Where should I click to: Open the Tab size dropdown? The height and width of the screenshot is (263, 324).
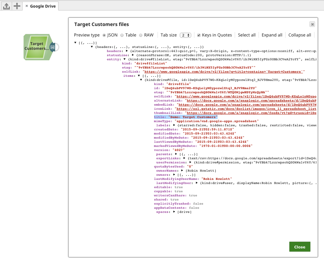click(186, 35)
